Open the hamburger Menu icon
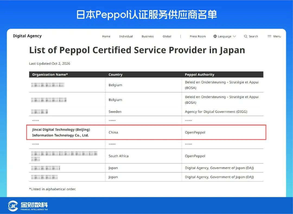The image size is (293, 214). [x=269, y=36]
